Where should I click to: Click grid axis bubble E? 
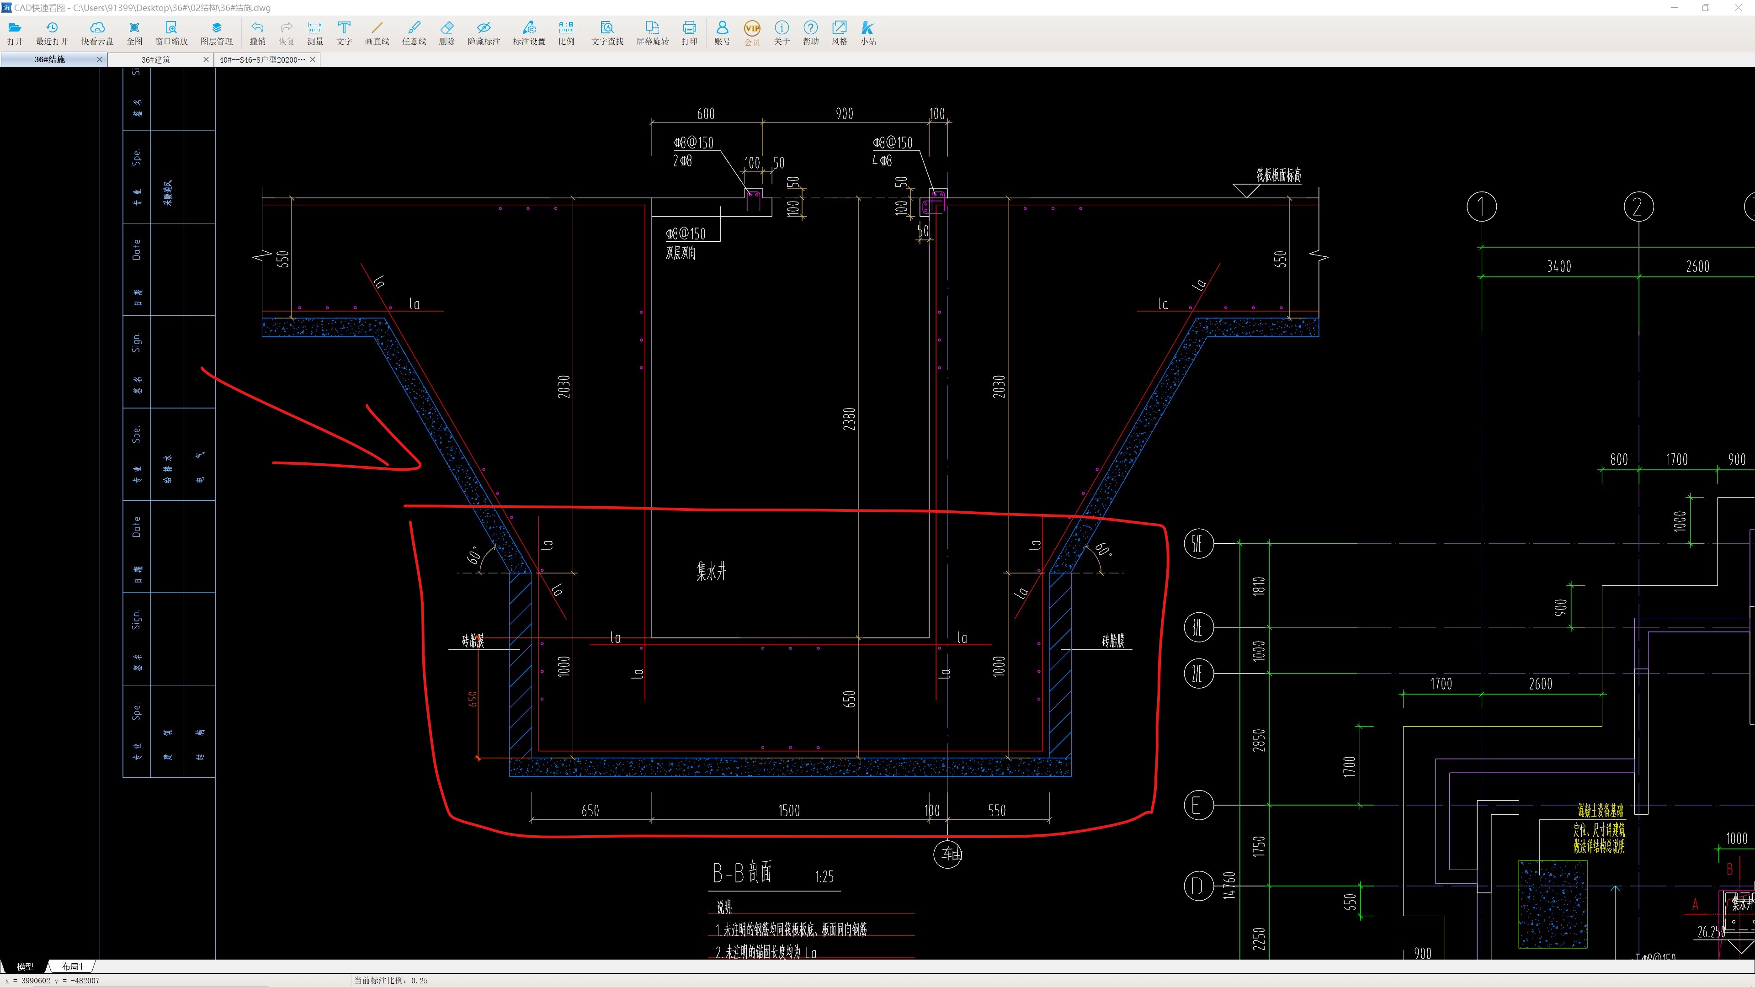point(1198,805)
